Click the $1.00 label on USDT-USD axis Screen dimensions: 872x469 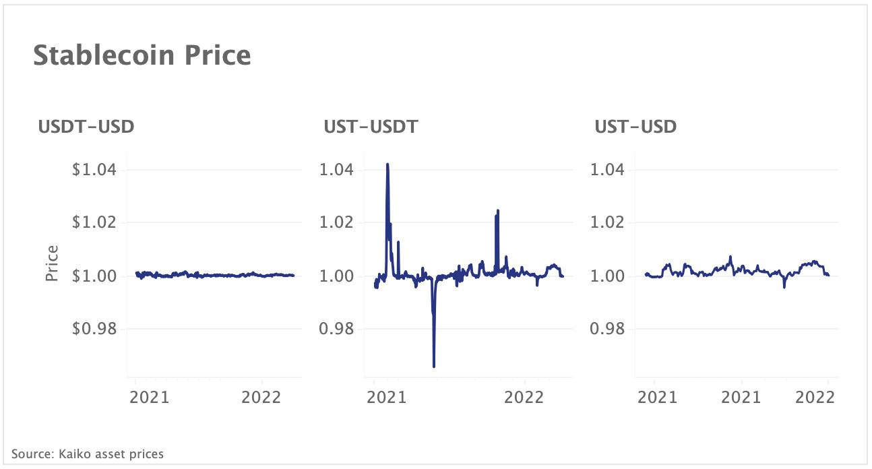click(x=94, y=276)
